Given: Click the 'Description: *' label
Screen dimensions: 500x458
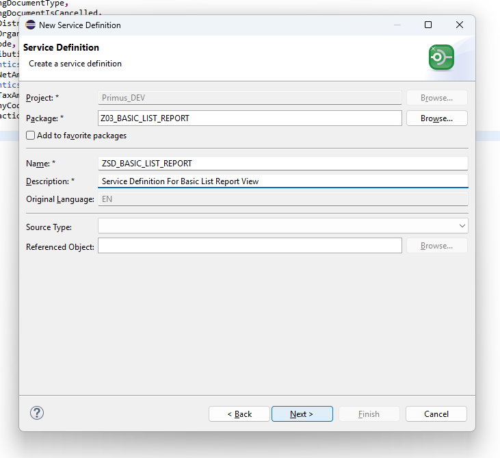Looking at the screenshot, I should point(51,181).
